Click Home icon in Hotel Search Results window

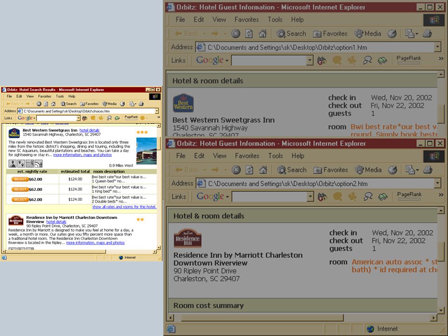[53, 104]
